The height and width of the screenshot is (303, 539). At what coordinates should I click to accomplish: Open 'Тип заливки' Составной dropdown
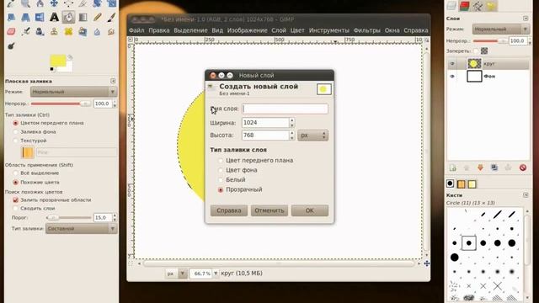(x=81, y=228)
